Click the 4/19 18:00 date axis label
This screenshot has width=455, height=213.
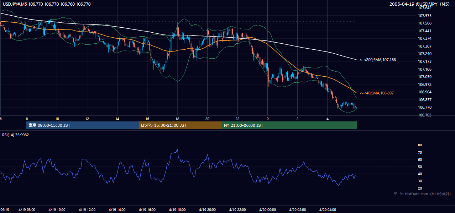pos(177,209)
